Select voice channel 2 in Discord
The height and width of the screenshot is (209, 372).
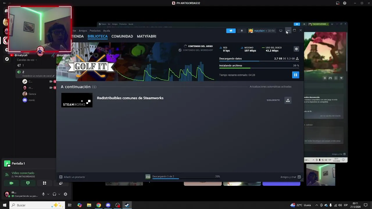[x=35, y=72]
